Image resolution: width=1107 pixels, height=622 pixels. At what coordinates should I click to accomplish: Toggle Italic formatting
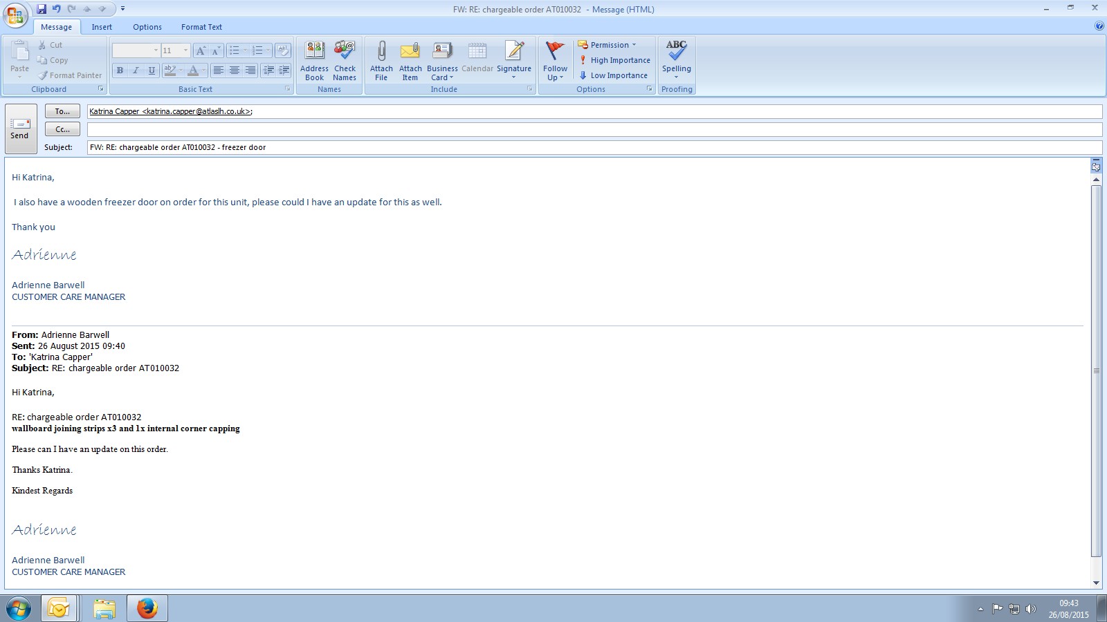136,70
